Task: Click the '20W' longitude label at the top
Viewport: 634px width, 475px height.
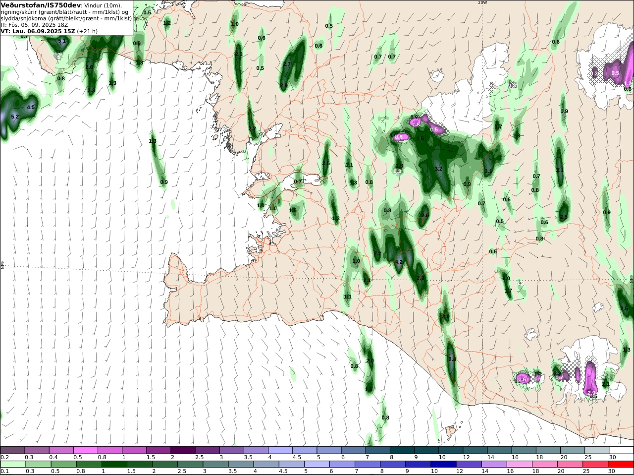Action: 482,2
